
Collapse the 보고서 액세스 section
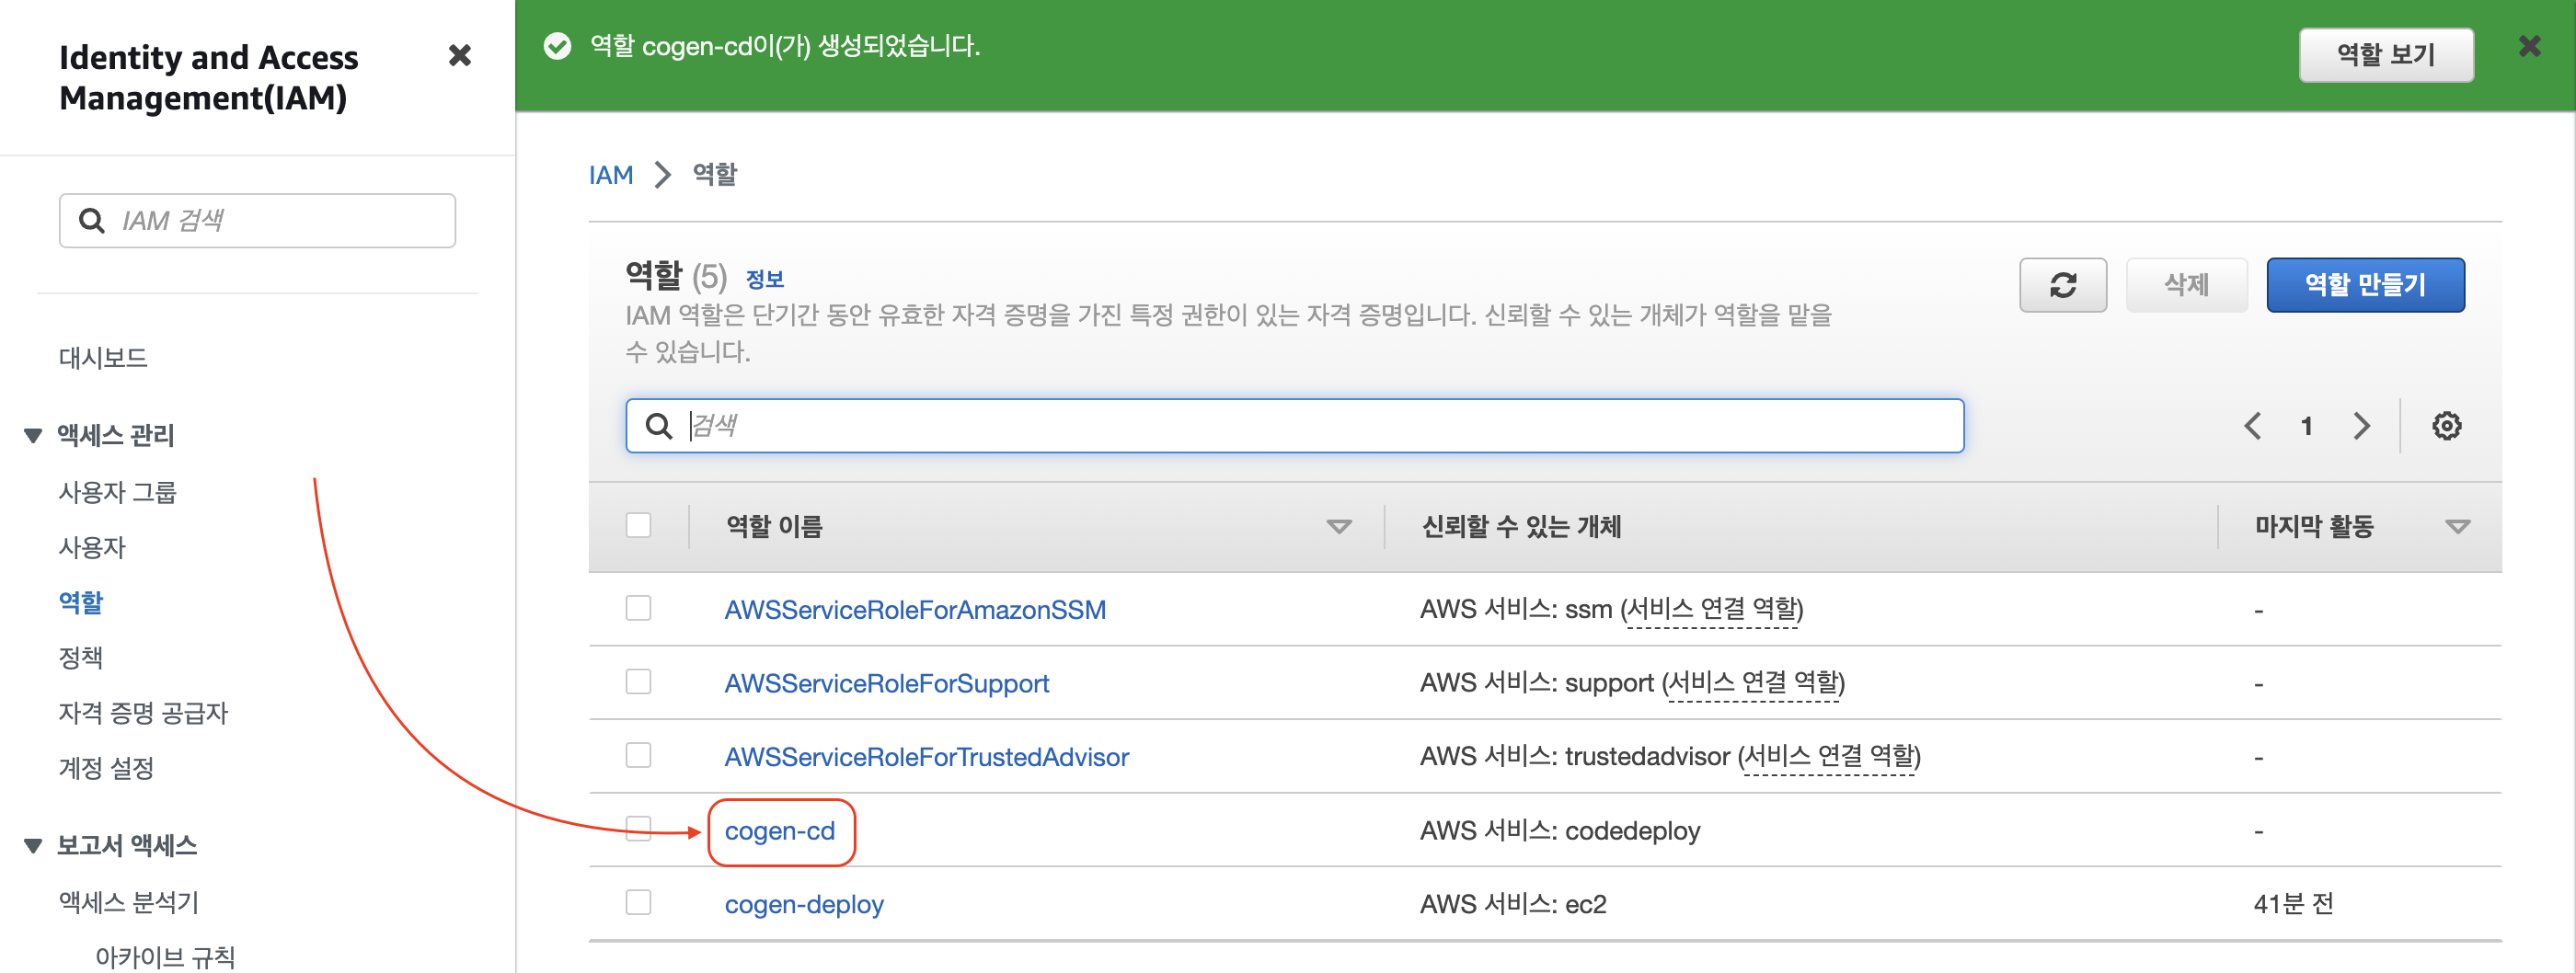pyautogui.click(x=33, y=846)
